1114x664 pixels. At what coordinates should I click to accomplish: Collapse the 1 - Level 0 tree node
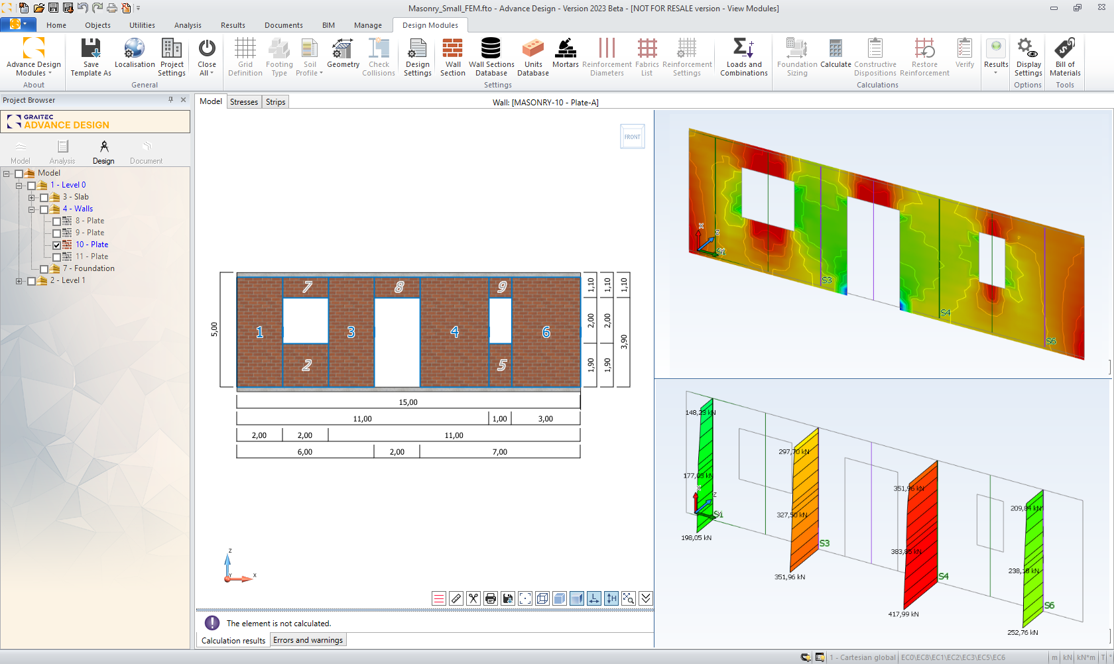point(19,186)
